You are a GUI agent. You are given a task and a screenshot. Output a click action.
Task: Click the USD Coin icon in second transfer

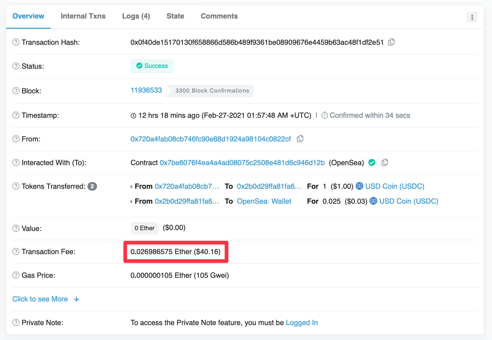tap(373, 201)
